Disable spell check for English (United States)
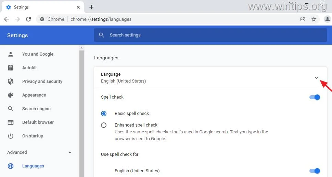Screen dimensions: 332x177 315,171
